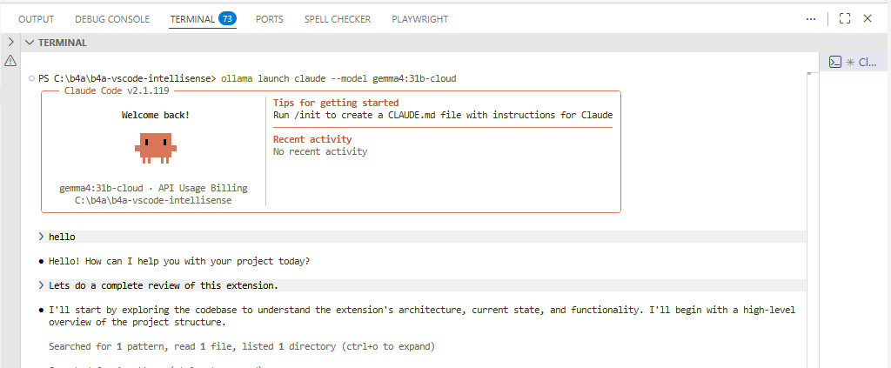Click 'Lets do a complete review' prompt line
The image size is (891, 368).
point(422,285)
